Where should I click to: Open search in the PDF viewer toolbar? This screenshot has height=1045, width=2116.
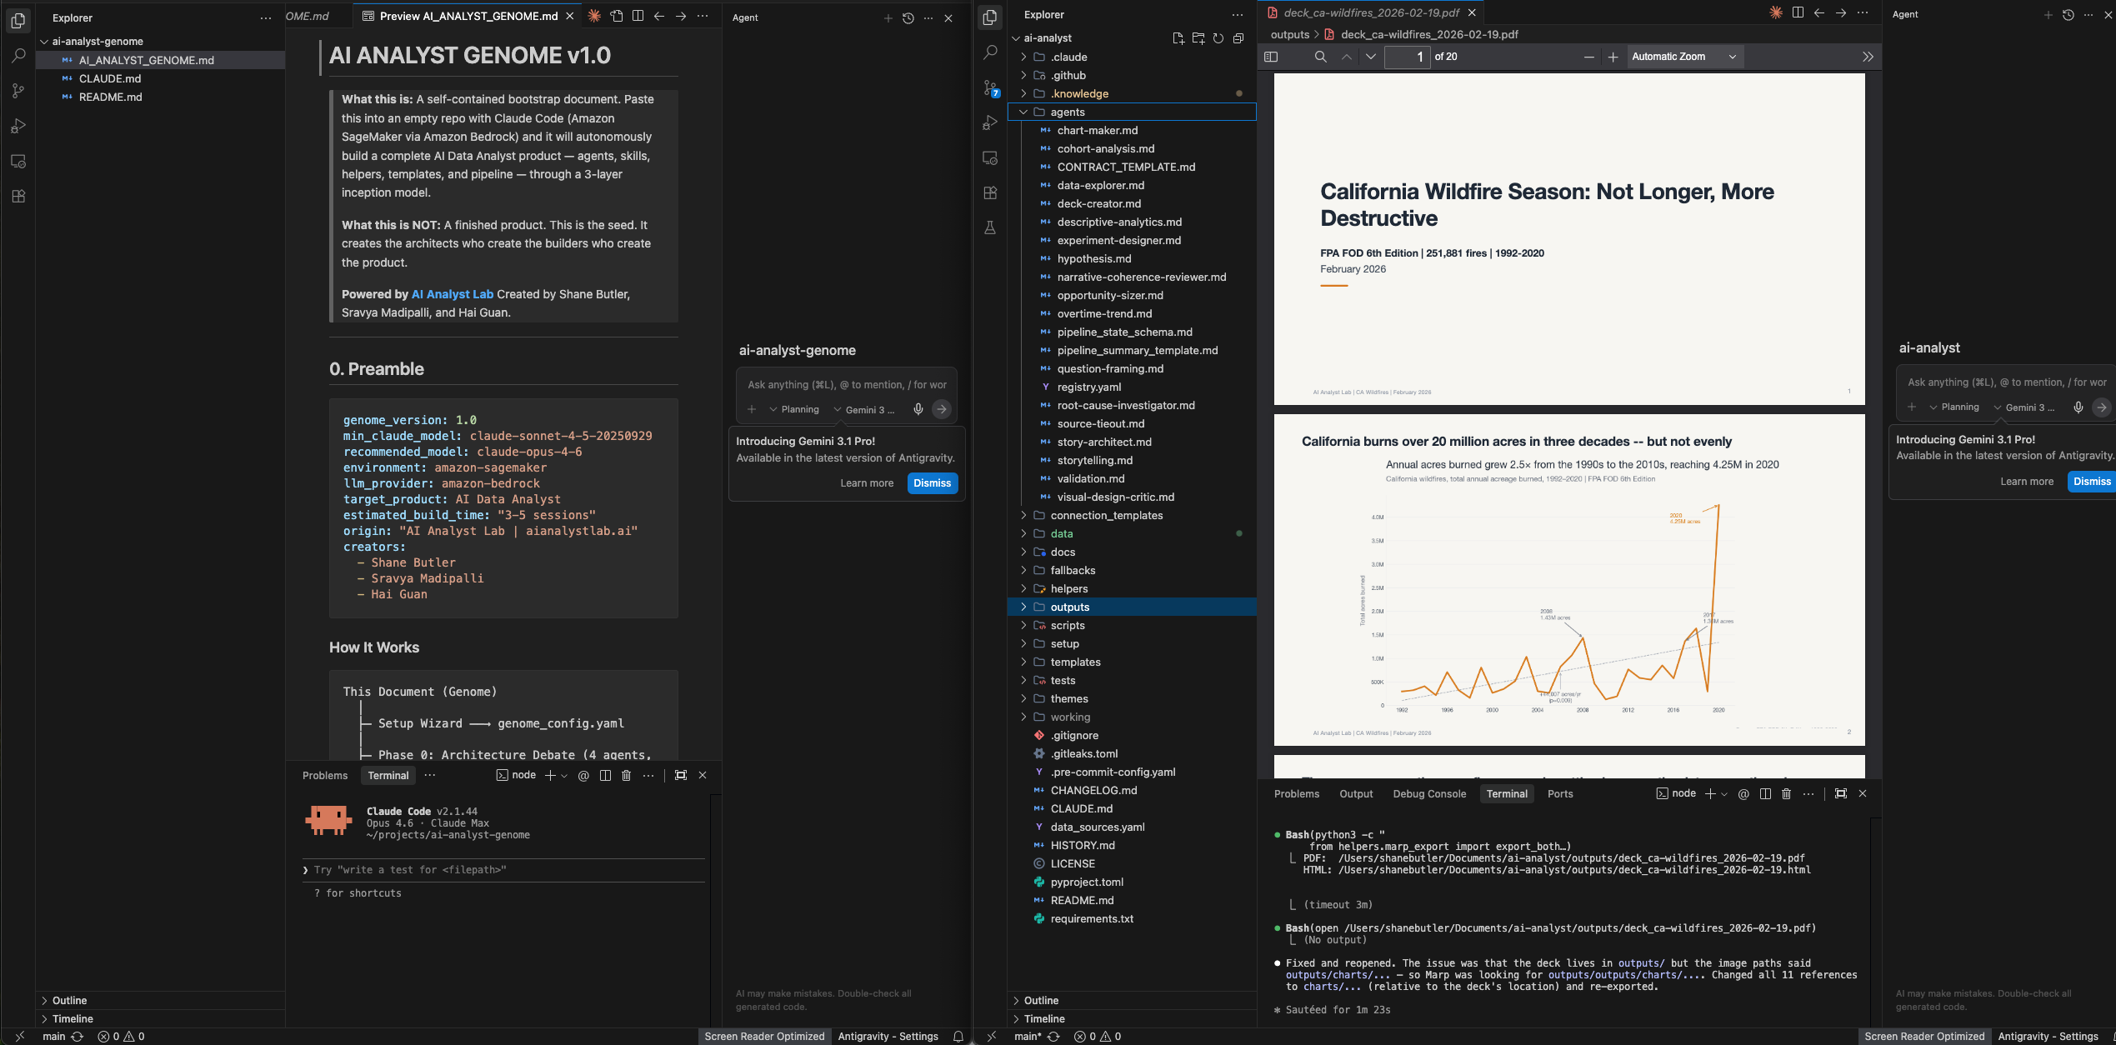(1320, 57)
